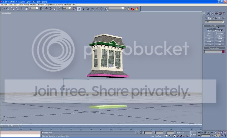Viewport: 227px width, 138px height.
Task: Open the Select by Name tool
Action: point(41,9)
